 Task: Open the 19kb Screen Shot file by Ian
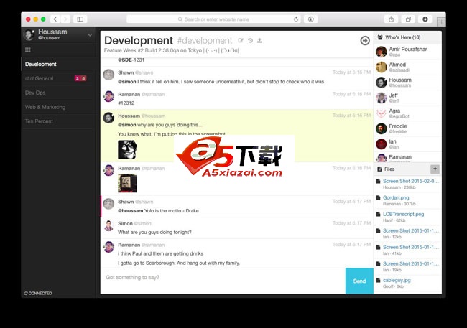coord(411,263)
